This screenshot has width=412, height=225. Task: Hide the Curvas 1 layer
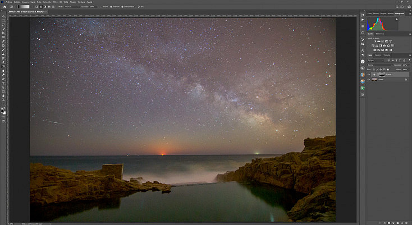[x=368, y=74]
